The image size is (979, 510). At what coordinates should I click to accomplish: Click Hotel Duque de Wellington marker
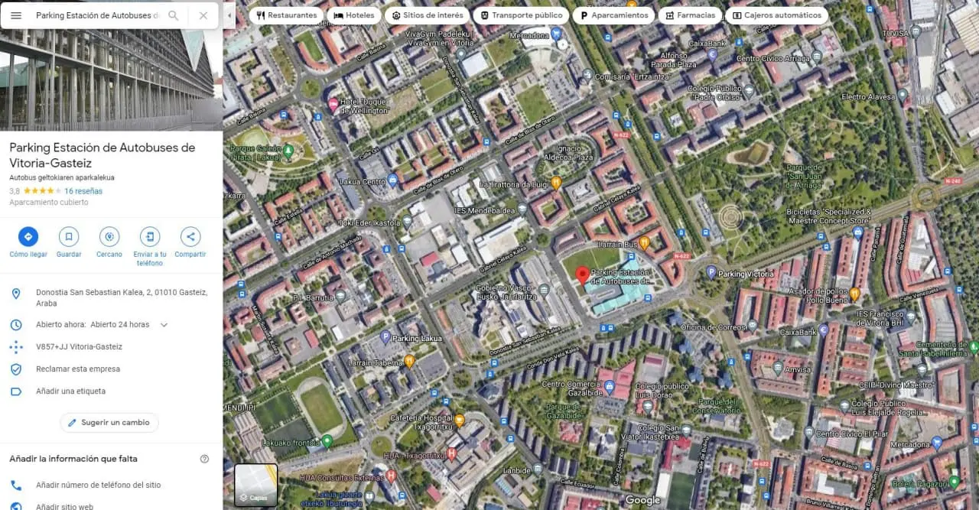333,103
